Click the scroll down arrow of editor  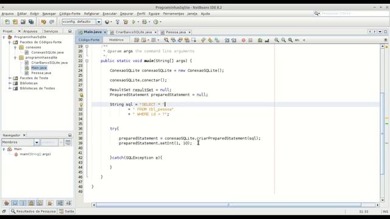pos(382,200)
